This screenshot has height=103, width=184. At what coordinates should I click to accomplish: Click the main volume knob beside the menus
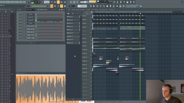[x=28, y=2]
